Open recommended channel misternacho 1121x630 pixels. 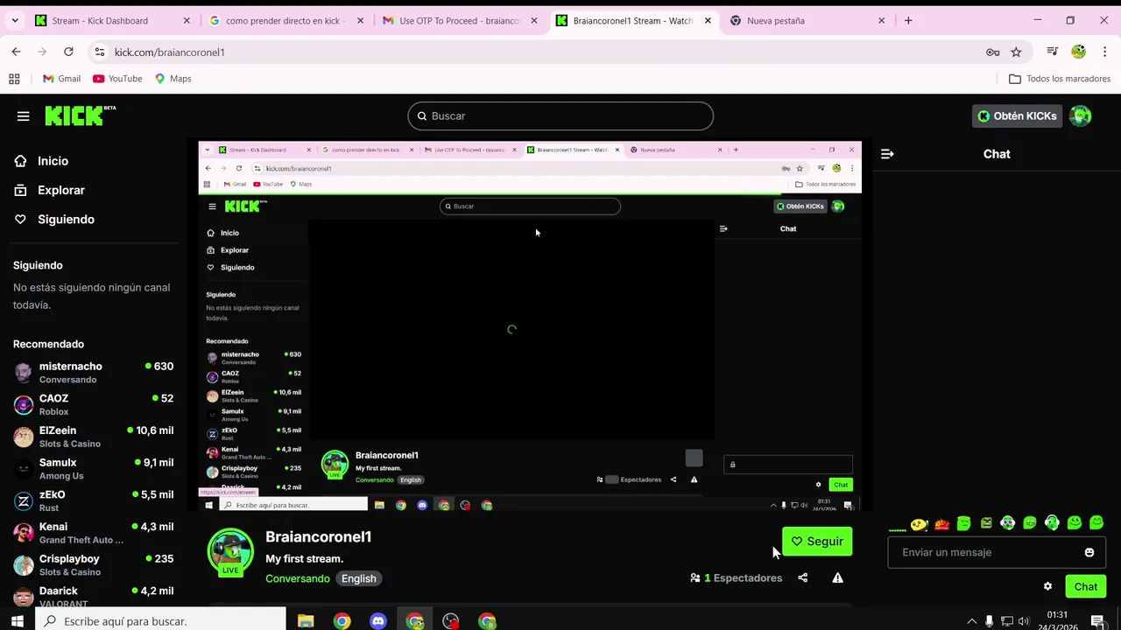point(93,372)
